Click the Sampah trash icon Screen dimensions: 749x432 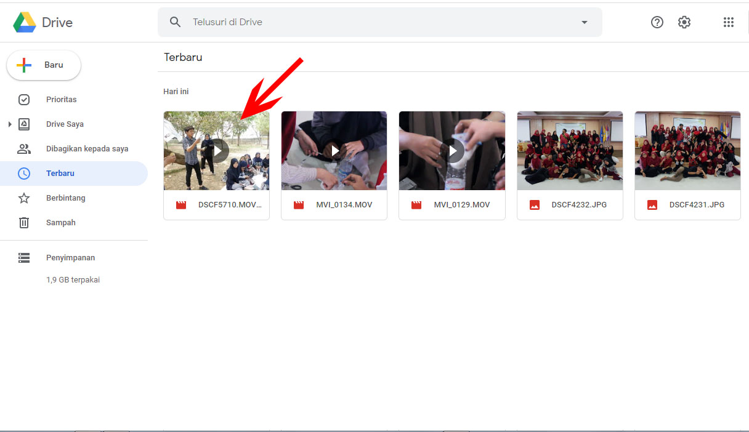pos(24,223)
